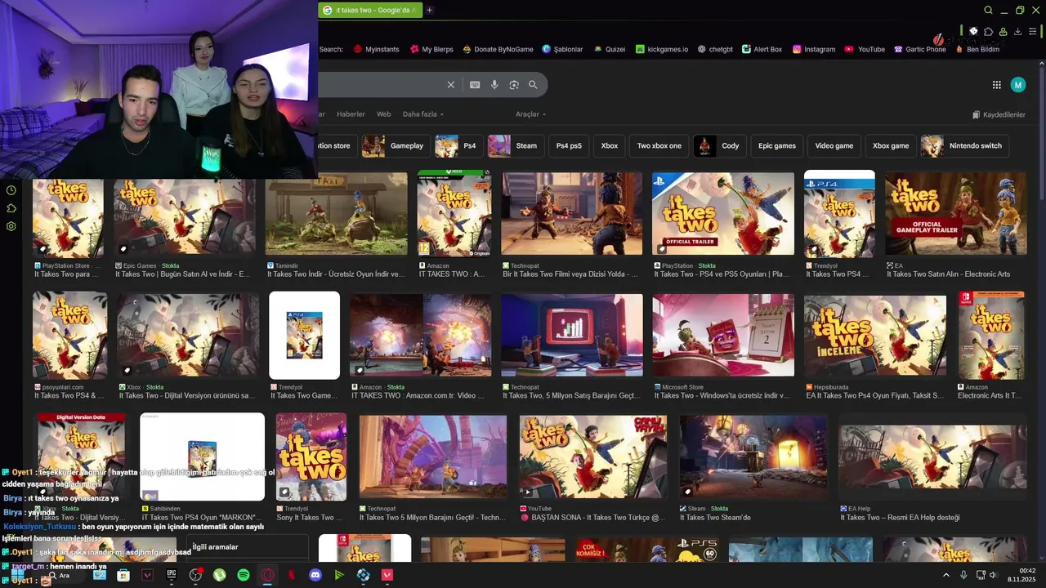Open the Instagram bookmark
Viewport: 1046px width, 588px height.
click(x=813, y=49)
